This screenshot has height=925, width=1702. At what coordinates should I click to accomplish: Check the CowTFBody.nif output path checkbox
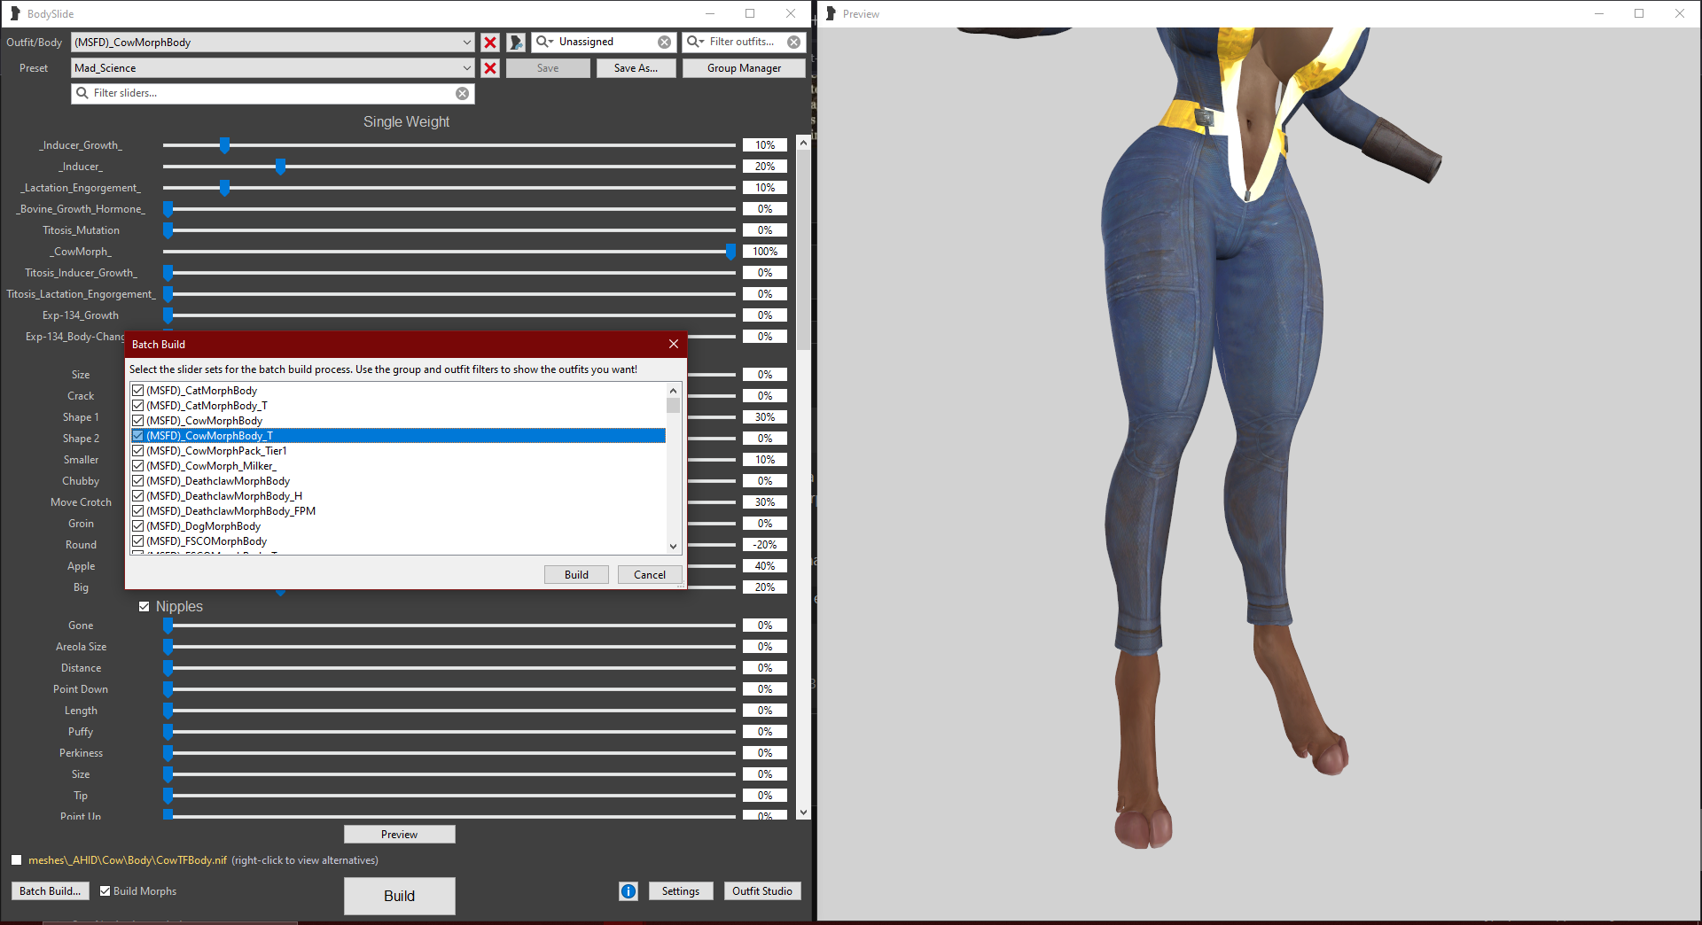click(x=16, y=860)
